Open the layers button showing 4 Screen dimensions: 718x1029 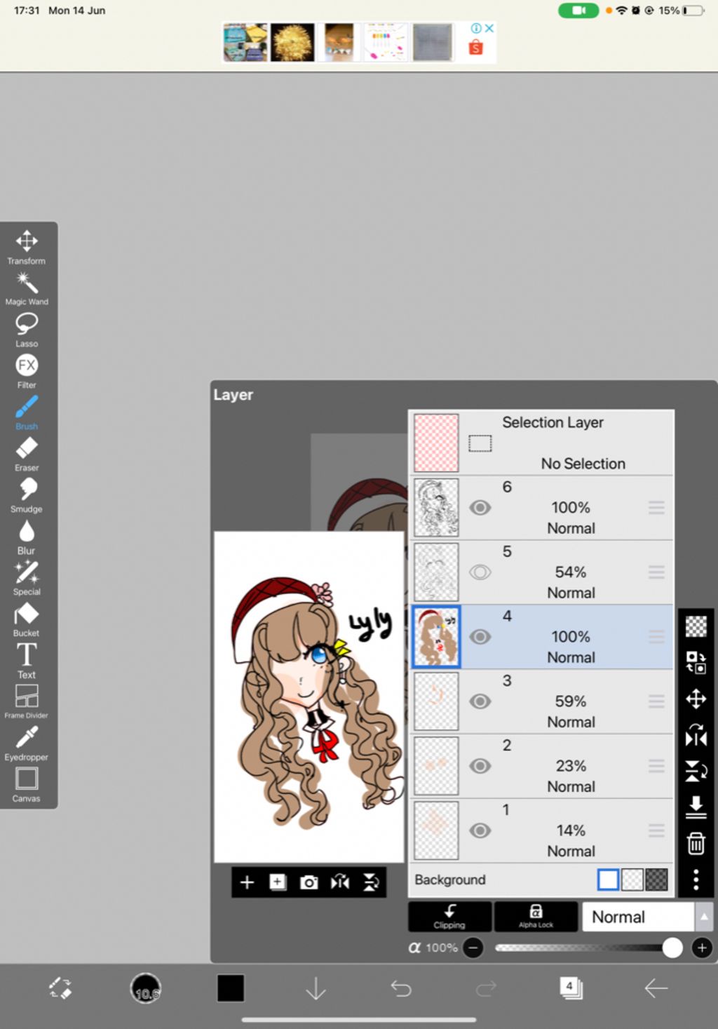pos(571,988)
